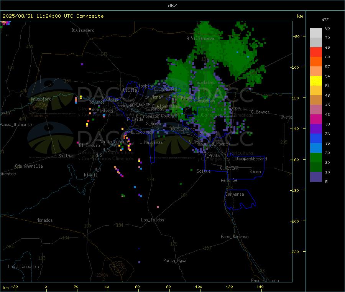This screenshot has width=345, height=292.
Task: Click the Atuel_Norte label
Action: [182, 129]
